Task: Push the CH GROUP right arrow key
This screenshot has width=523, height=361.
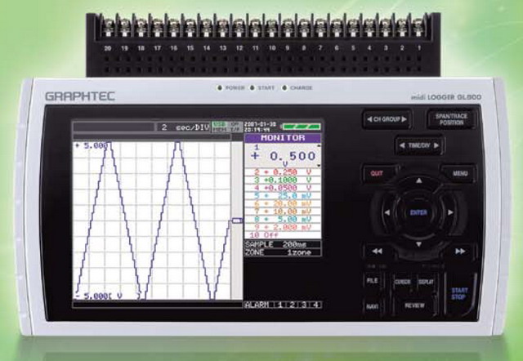Action: pos(404,119)
